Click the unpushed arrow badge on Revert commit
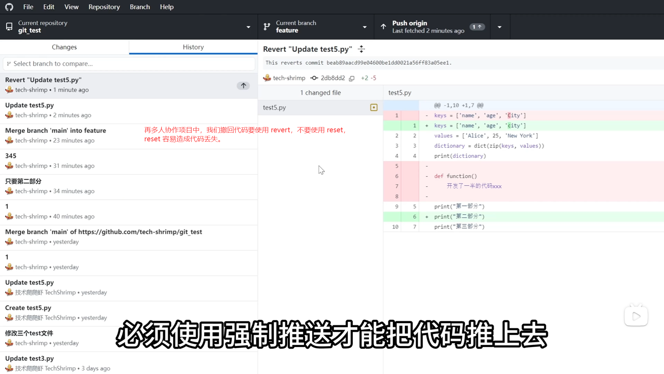The width and height of the screenshot is (664, 374). 243,86
